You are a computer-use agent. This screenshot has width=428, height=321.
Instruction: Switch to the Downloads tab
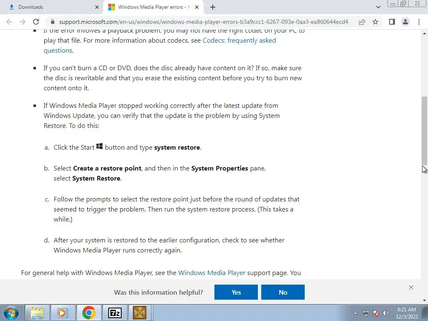tap(52, 7)
